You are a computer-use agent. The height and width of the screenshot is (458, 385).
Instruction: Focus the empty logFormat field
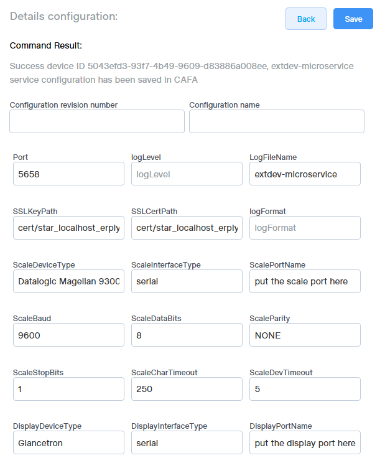tap(305, 228)
